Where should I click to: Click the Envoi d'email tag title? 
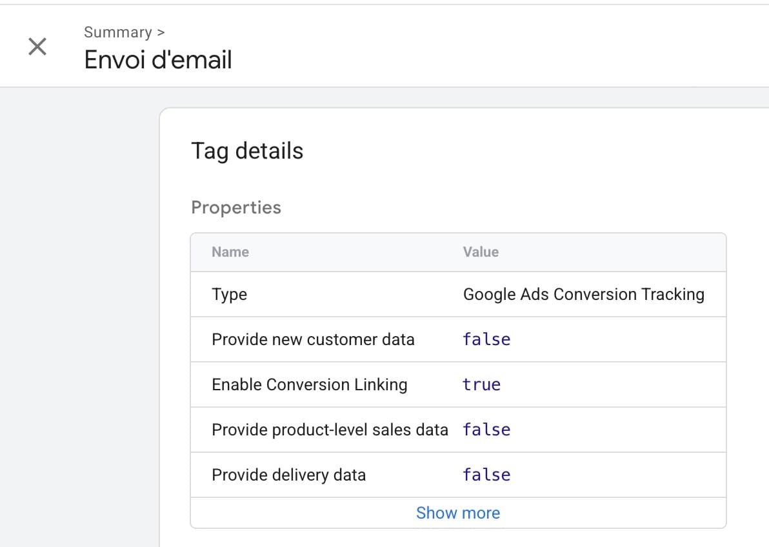point(159,59)
